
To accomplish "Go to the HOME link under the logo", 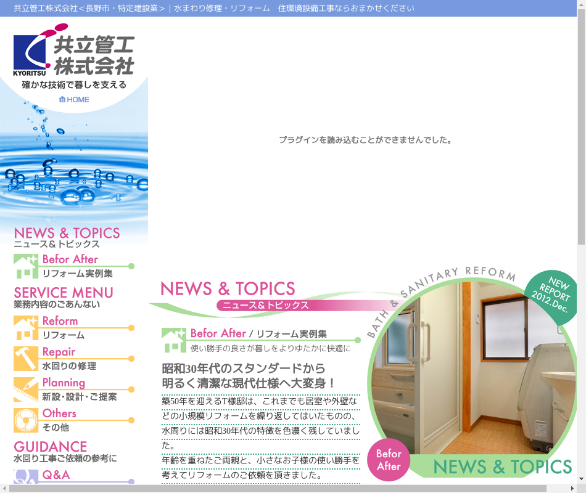I will [74, 100].
